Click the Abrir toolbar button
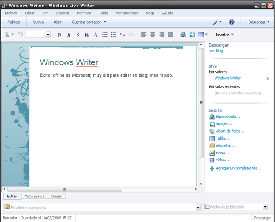This screenshot has width=275, height=222. pyautogui.click(x=58, y=22)
